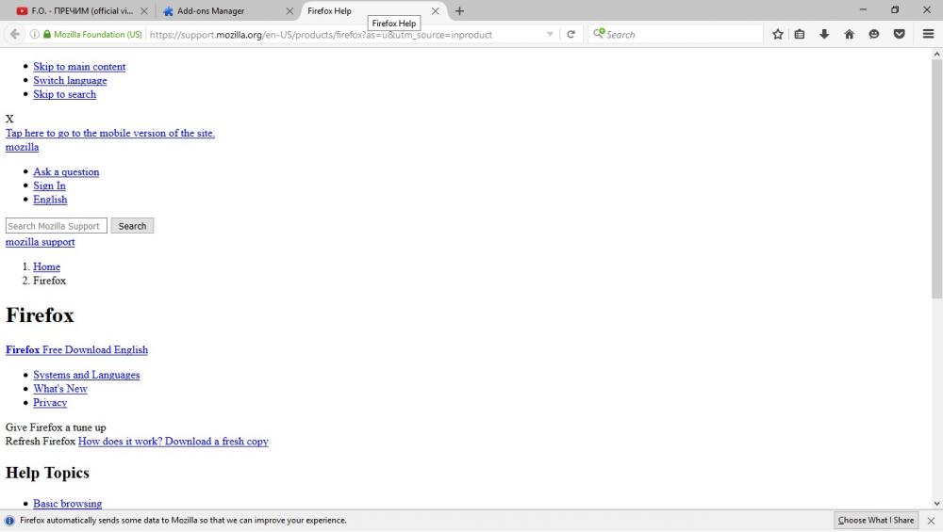The width and height of the screenshot is (943, 532).
Task: Go to mozilla support link
Action: (x=41, y=242)
